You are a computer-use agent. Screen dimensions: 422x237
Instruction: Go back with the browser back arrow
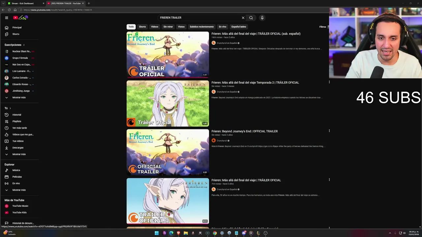(x=4, y=10)
